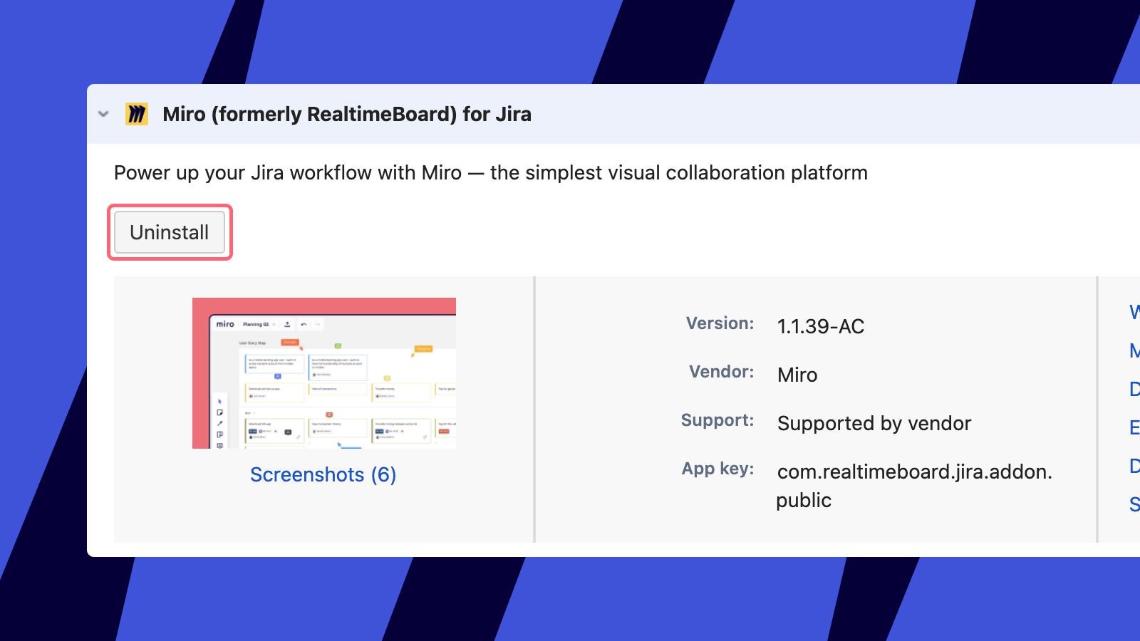Click the export icon beside Planning Q1
1140x641 pixels.
tap(287, 324)
